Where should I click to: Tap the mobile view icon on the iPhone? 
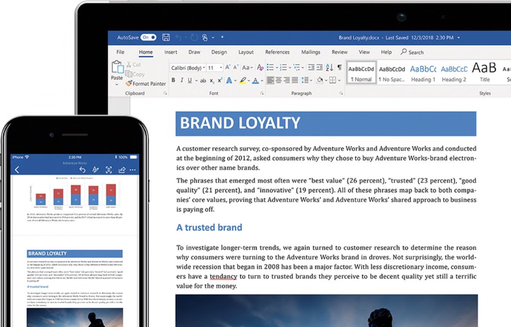(109, 169)
